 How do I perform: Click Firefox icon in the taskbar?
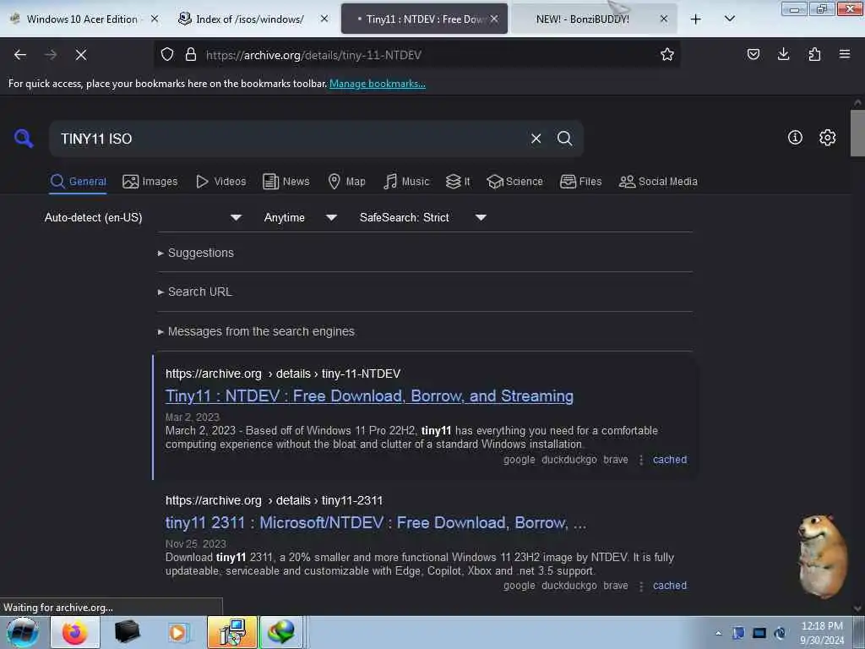click(x=75, y=632)
